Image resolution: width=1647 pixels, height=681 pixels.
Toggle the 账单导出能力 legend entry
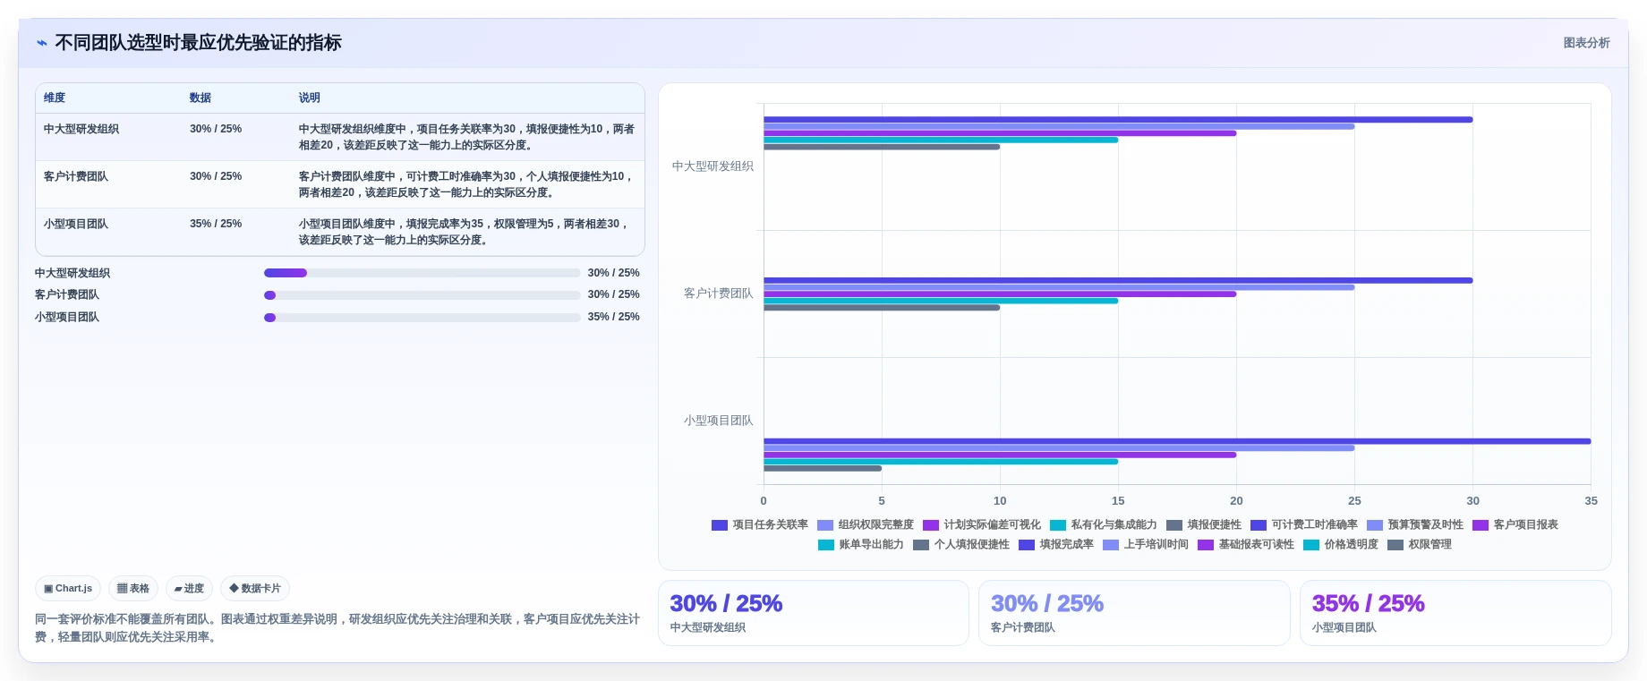tap(861, 545)
